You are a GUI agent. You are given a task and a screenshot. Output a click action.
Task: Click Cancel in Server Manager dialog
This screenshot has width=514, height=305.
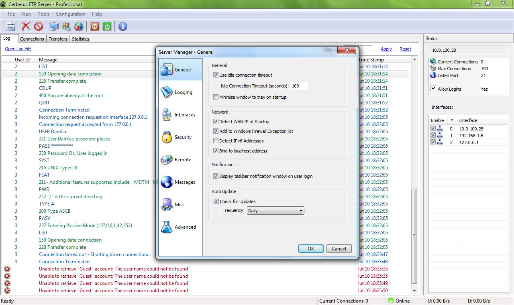click(339, 248)
